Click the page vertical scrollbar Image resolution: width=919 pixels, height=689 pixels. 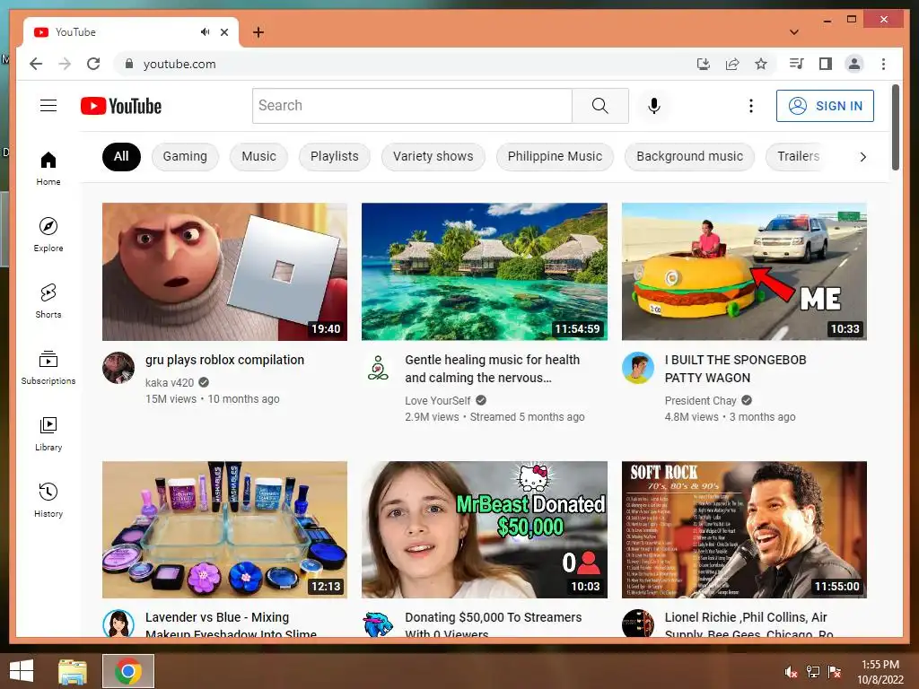coord(895,127)
